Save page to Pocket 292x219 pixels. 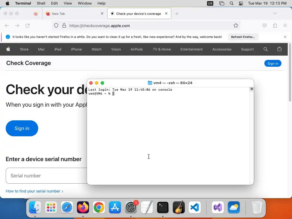pyautogui.click(x=265, y=25)
